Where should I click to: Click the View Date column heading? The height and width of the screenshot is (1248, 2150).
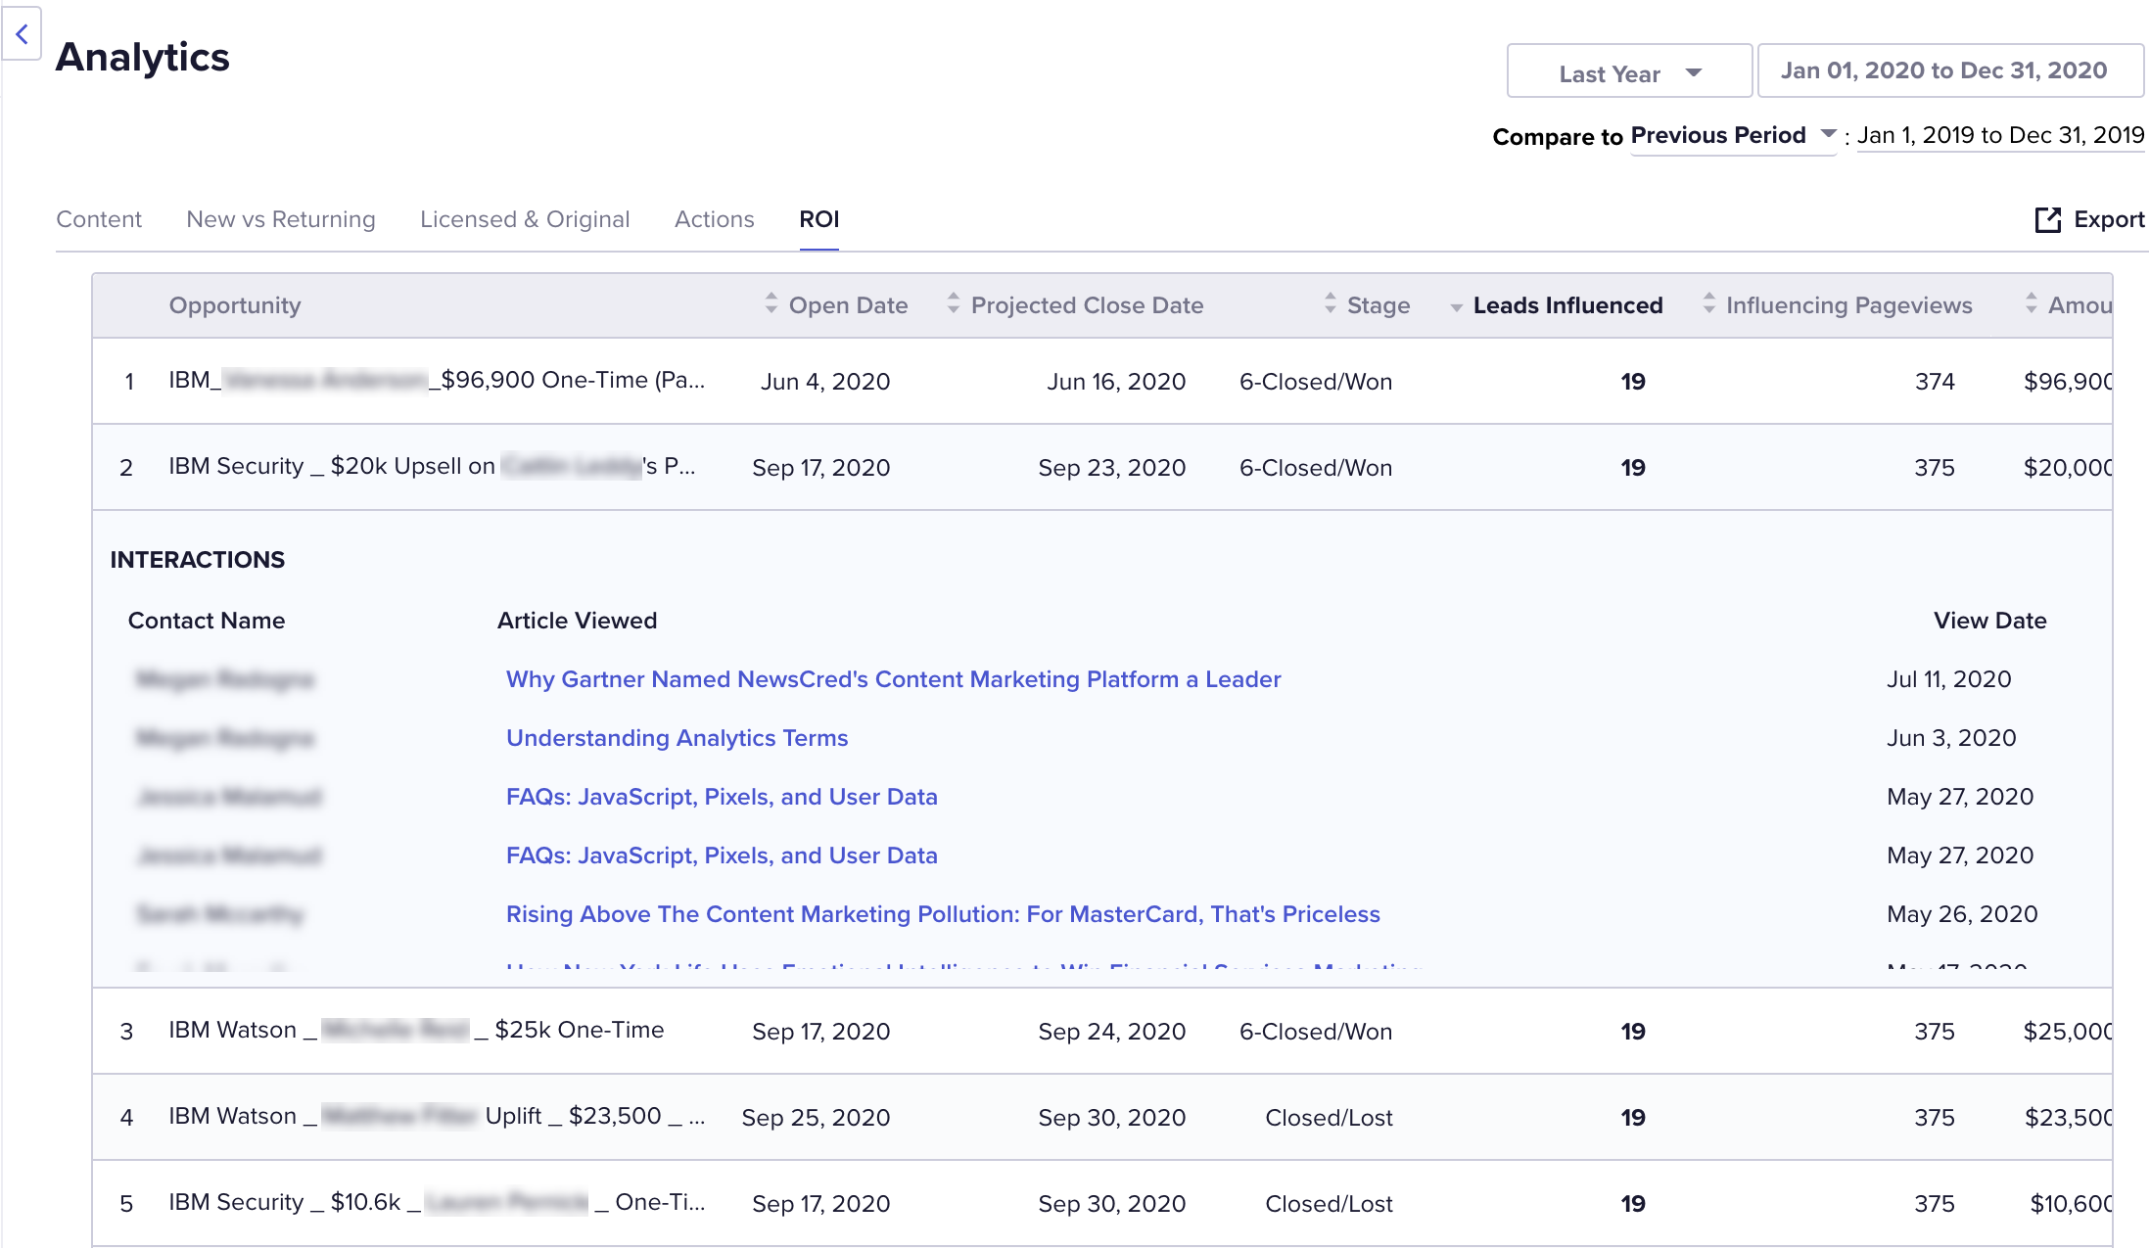1989,621
